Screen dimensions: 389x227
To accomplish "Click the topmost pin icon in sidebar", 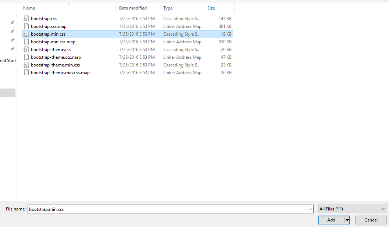I will click(x=13, y=22).
